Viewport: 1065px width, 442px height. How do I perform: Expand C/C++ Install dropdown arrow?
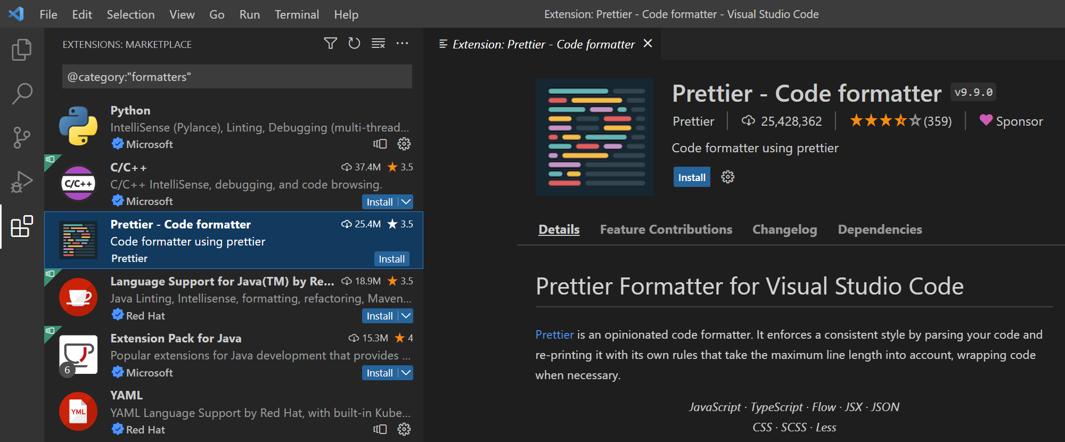tap(406, 202)
